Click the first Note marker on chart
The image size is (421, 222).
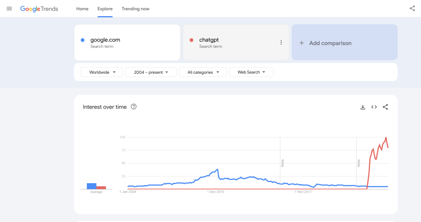(x=282, y=163)
